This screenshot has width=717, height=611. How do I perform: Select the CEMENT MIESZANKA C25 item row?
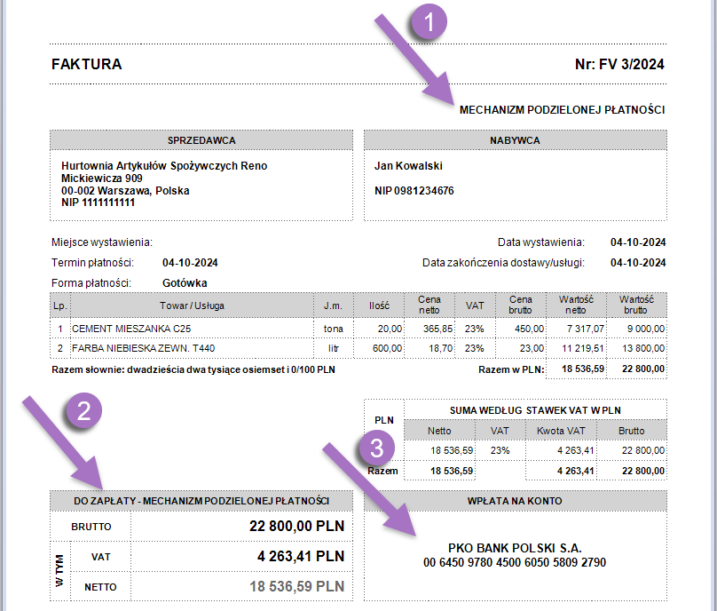(130, 329)
